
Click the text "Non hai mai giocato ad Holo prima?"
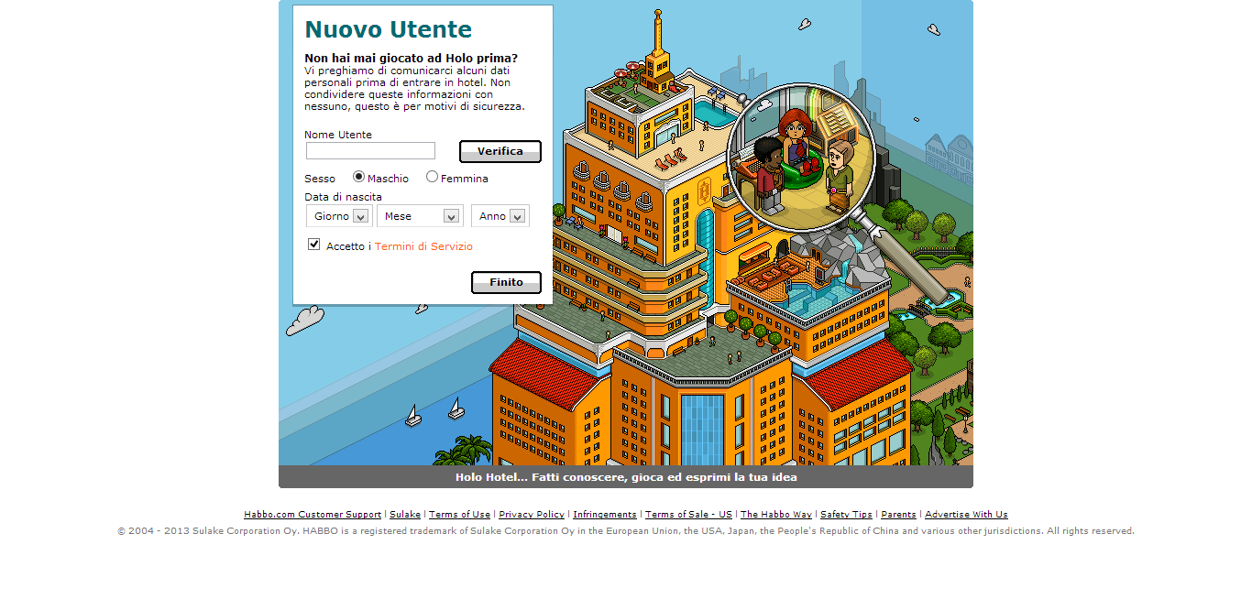pos(412,58)
